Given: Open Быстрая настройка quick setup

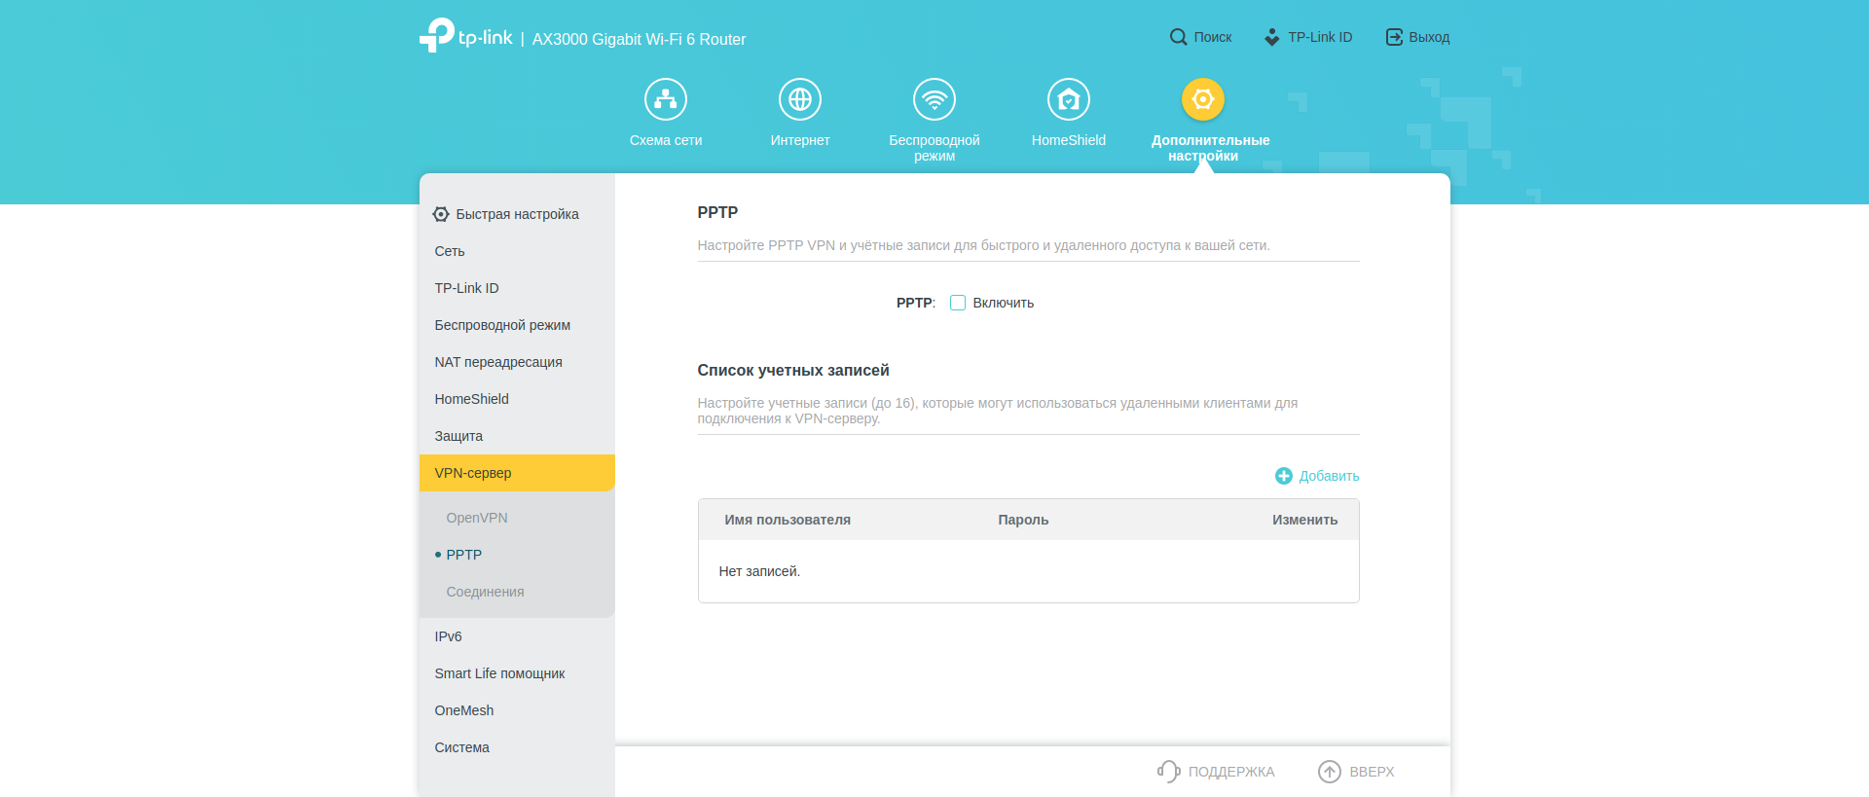Looking at the screenshot, I should click(517, 214).
